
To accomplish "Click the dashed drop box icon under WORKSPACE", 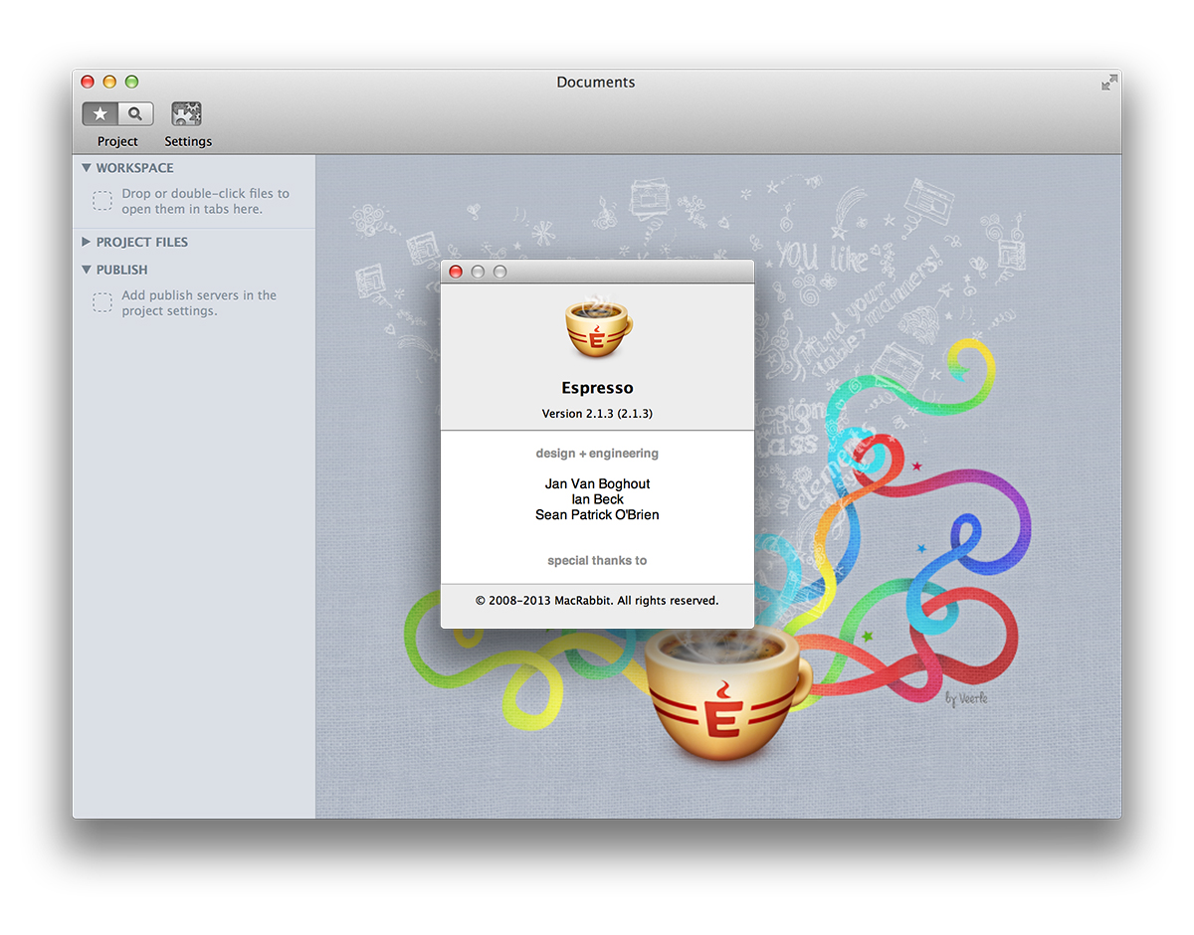I will pyautogui.click(x=102, y=201).
